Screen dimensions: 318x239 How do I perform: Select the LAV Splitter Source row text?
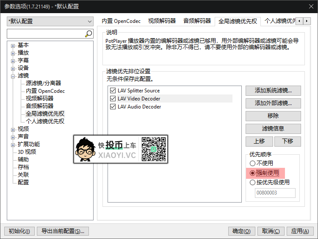pyautogui.click(x=139, y=91)
